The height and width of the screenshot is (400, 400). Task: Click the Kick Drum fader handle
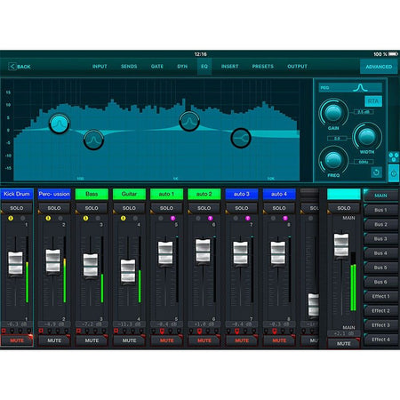pyautogui.click(x=15, y=263)
